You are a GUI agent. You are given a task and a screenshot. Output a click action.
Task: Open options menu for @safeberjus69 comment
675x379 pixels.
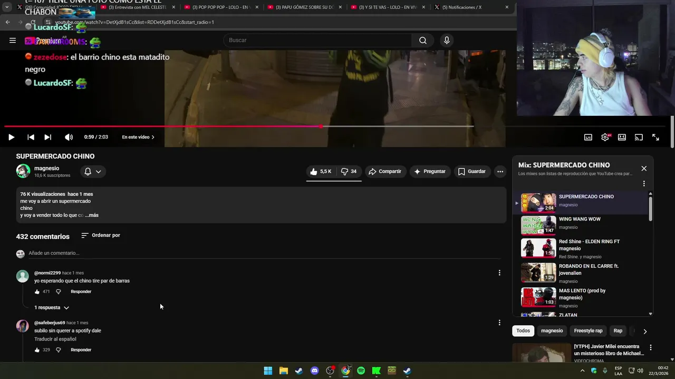click(499, 323)
